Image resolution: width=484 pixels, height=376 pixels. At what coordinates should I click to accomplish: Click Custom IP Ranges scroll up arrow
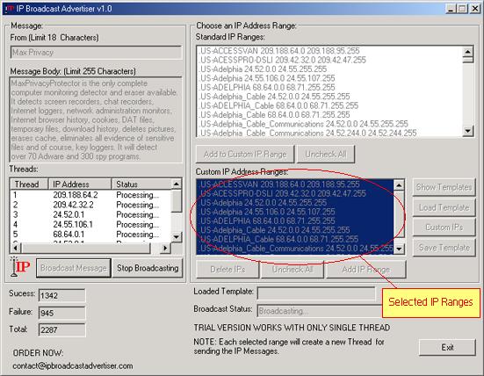coord(399,185)
